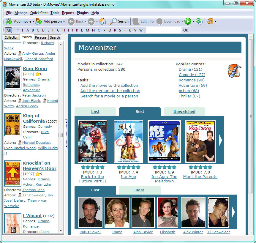Open Search for a movie or a person link

click(x=109, y=96)
